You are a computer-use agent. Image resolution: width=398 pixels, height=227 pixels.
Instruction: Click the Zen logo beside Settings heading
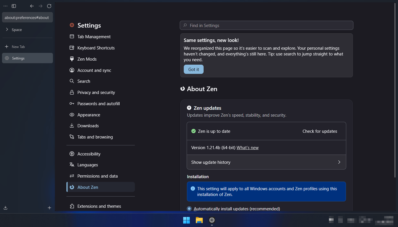click(72, 25)
